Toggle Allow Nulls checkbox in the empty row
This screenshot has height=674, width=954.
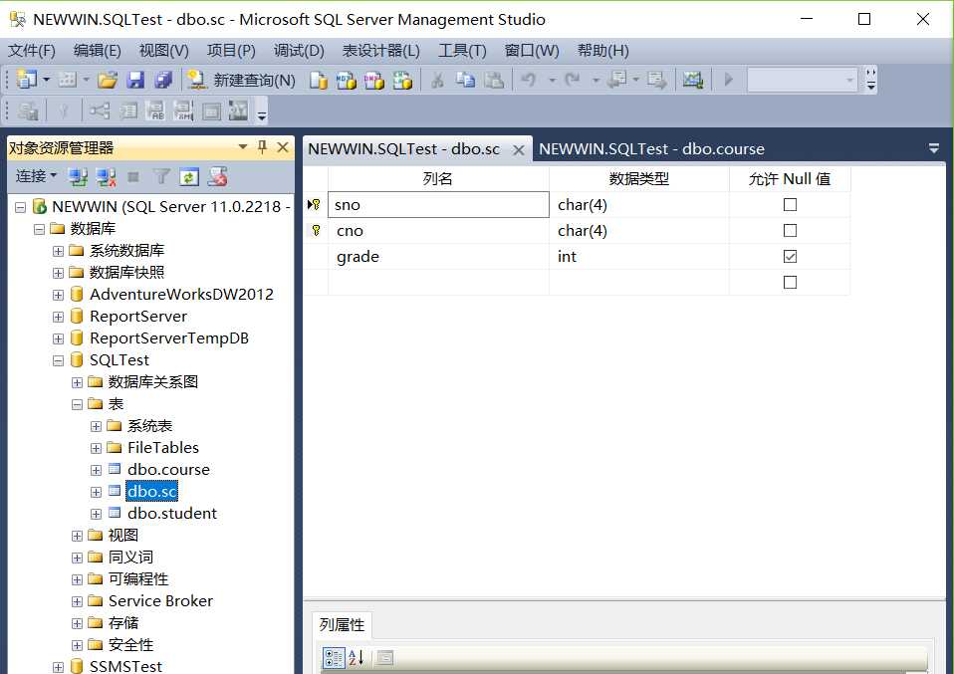pyautogui.click(x=790, y=283)
